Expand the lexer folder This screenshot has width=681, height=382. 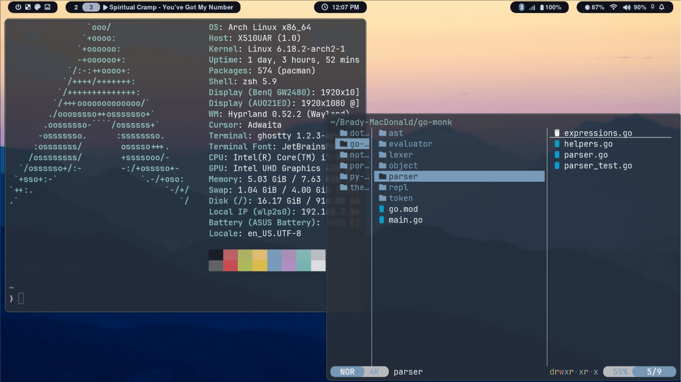(x=400, y=155)
